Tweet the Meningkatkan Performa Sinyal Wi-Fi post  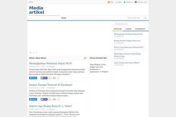pyautogui.click(x=33, y=78)
